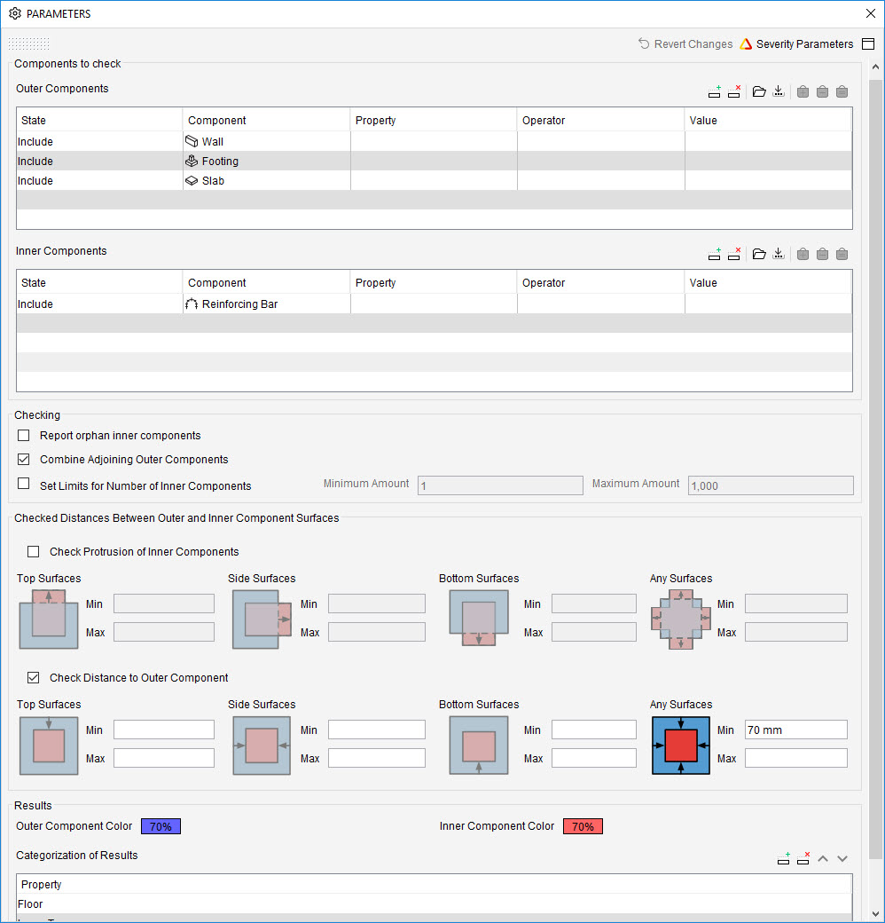Add a row to Inner Components table
This screenshot has height=923, width=885.
coord(715,254)
